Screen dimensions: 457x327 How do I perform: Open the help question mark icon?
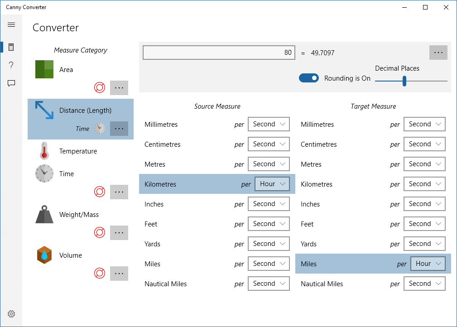click(x=11, y=65)
